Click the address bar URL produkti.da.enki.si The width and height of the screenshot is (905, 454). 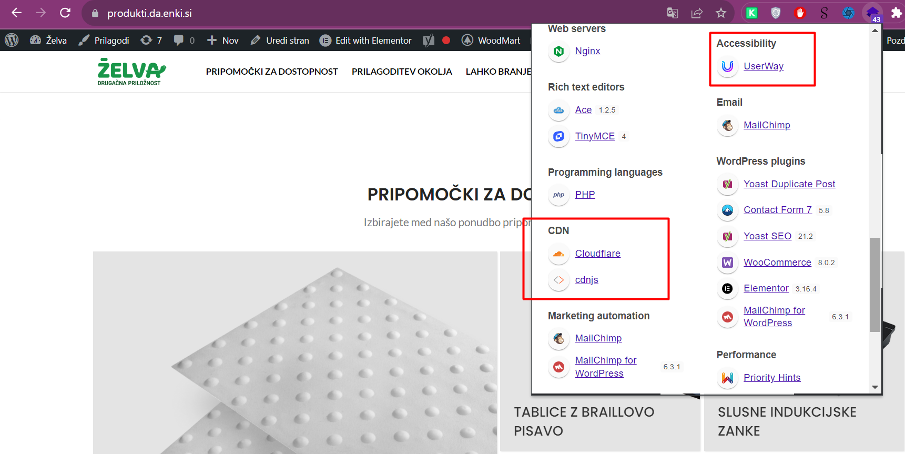(149, 13)
